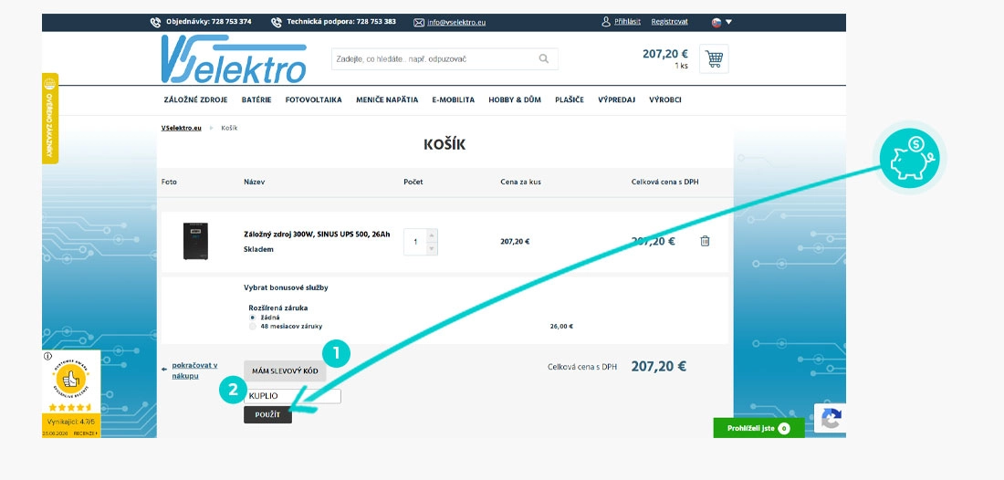1004x480 pixels.
Task: Open the VÝROBCI menu
Action: point(665,99)
